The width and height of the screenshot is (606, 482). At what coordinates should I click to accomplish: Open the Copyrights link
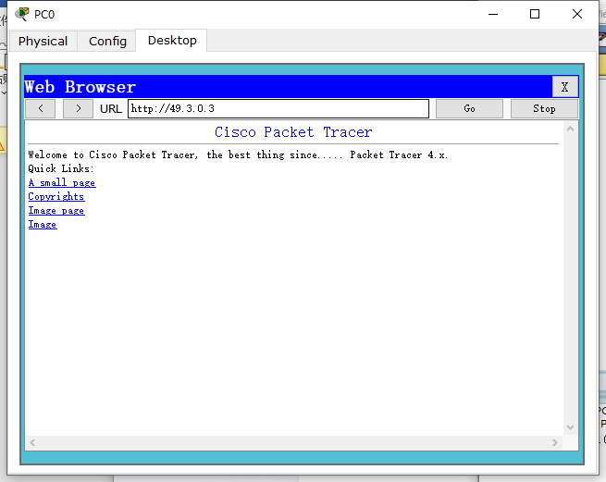[56, 197]
